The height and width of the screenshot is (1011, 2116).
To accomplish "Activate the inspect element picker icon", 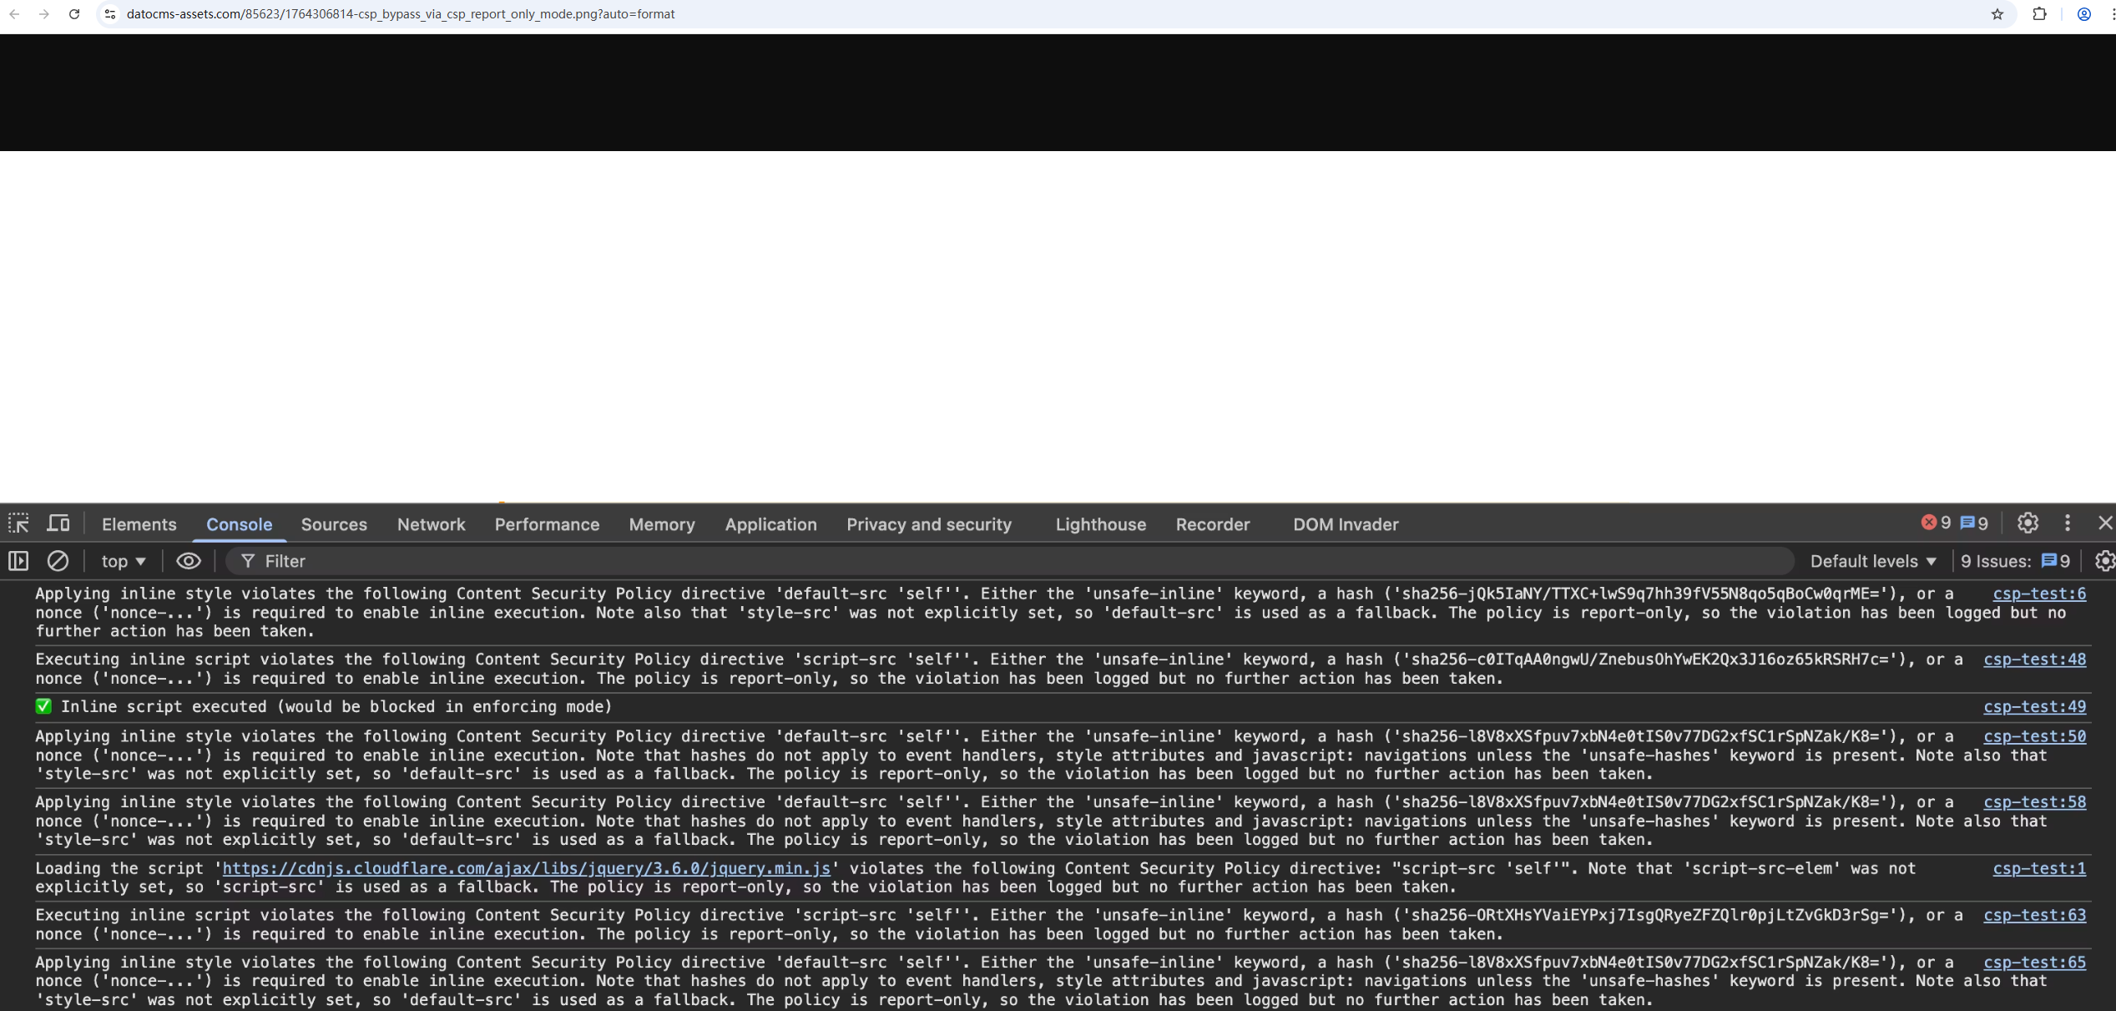I will [18, 523].
